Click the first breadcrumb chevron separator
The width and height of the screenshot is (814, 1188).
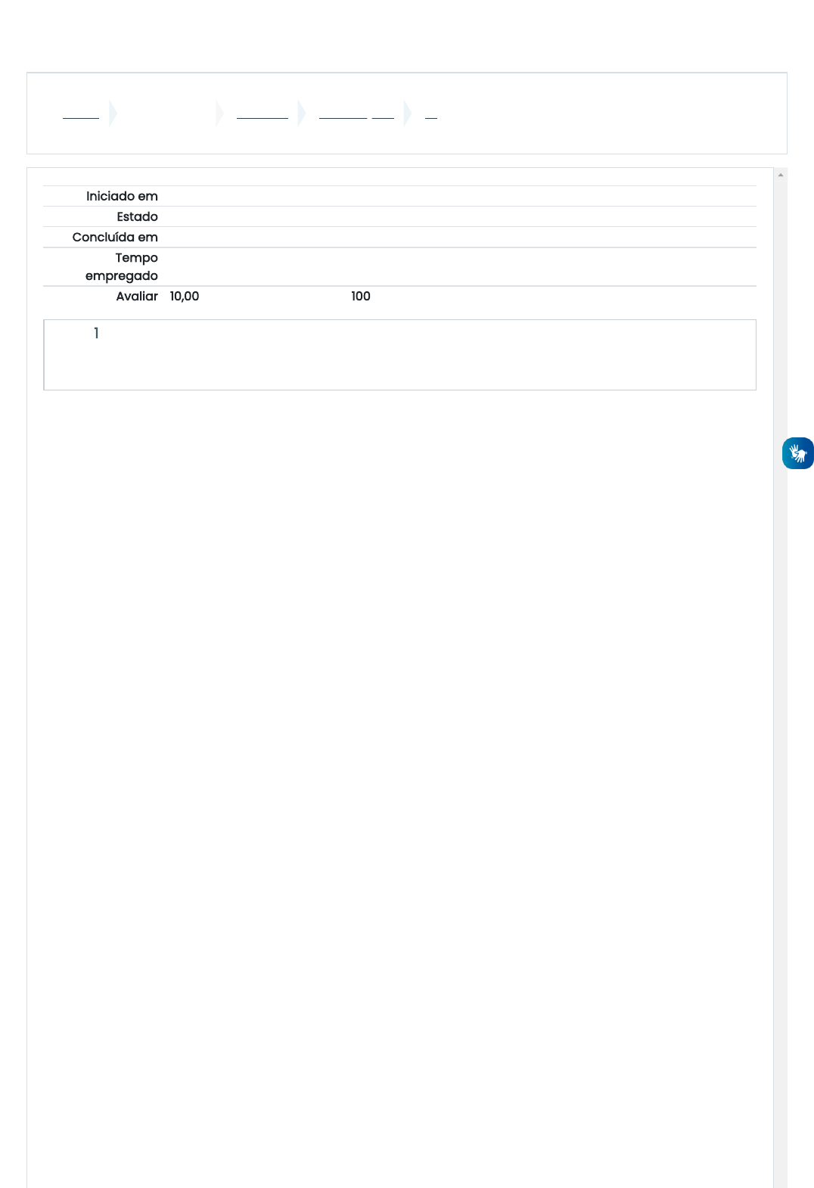tap(113, 114)
